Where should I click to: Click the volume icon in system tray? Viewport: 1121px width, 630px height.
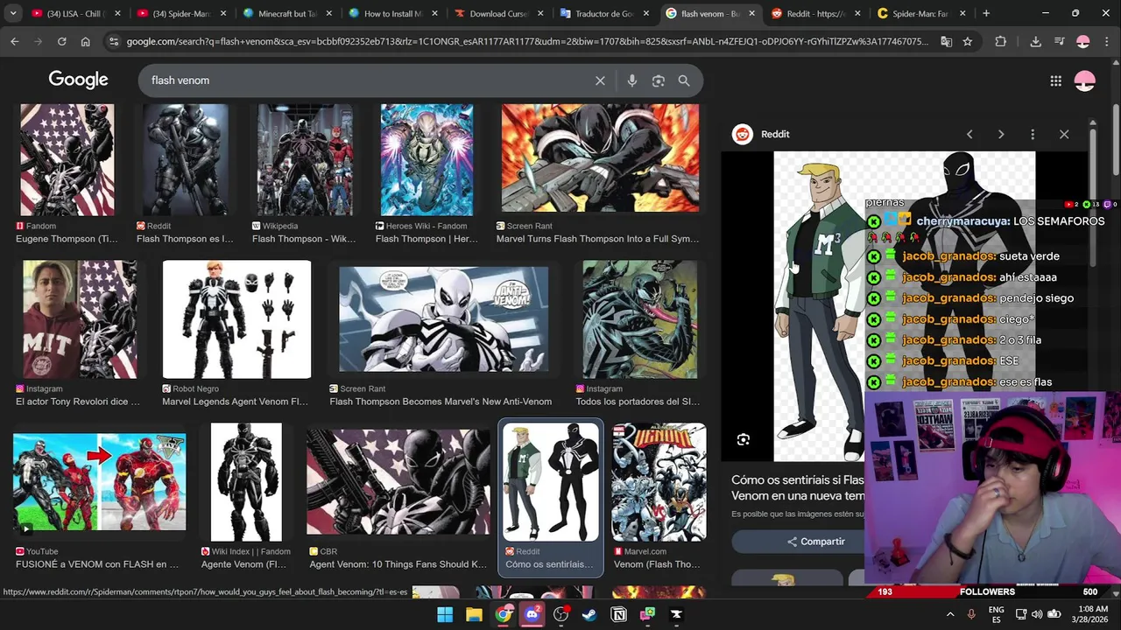click(1037, 614)
